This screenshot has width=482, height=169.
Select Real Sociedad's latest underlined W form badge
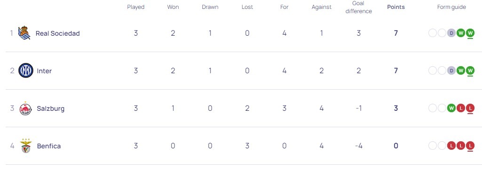click(x=470, y=33)
